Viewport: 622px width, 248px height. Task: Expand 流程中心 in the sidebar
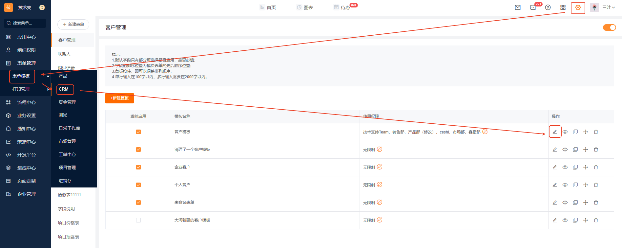point(26,102)
